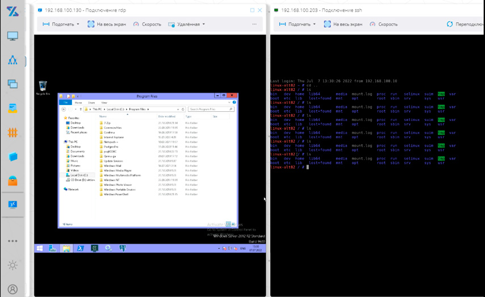485x297 pixels.
Task: Open Удалённая dropdown in rdp window
Action: [186, 24]
